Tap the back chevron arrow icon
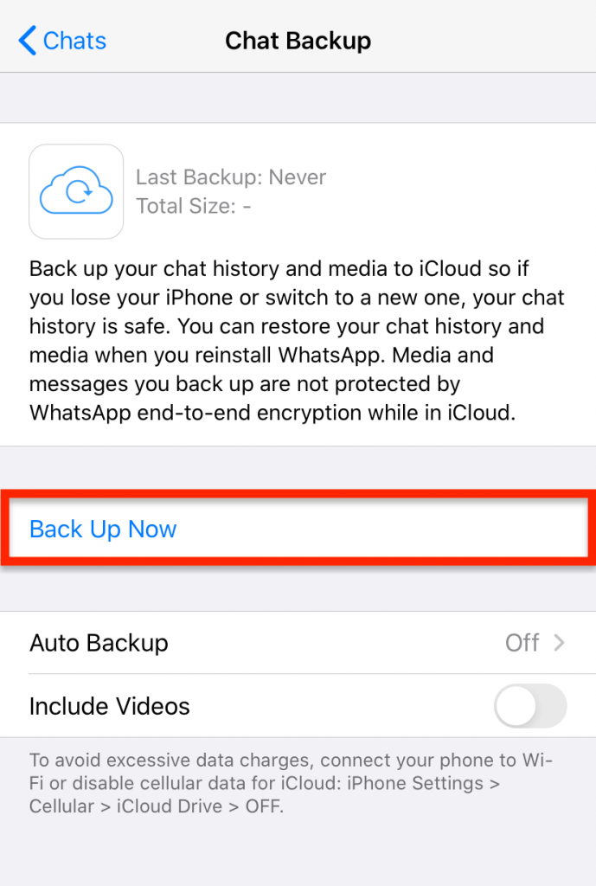The width and height of the screenshot is (596, 886). click(x=27, y=40)
